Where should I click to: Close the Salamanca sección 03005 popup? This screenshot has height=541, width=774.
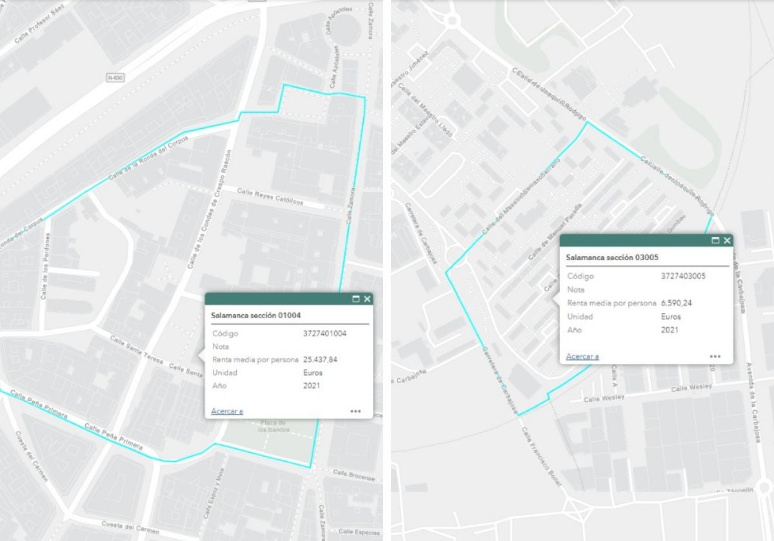coord(727,240)
